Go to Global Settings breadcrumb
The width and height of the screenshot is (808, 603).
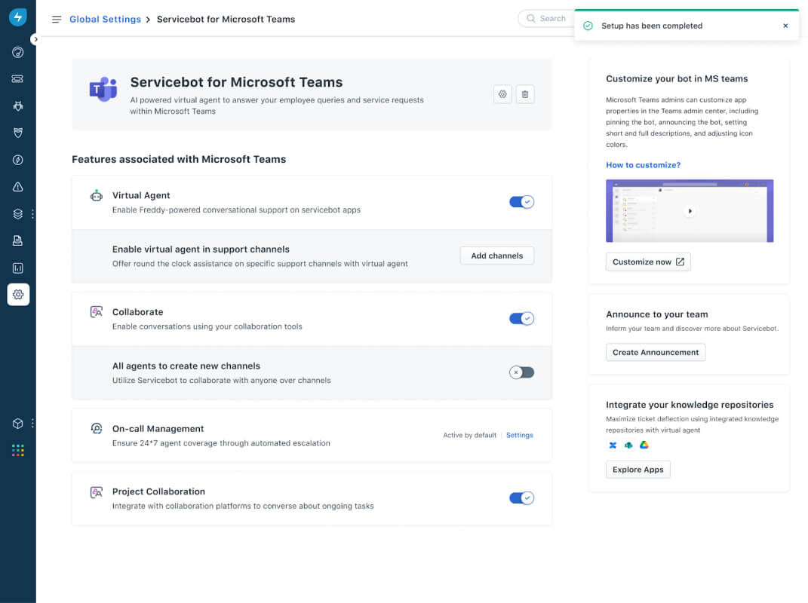[x=105, y=19]
